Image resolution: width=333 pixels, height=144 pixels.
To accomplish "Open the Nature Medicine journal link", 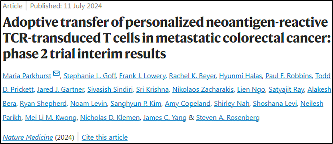I will click(x=28, y=137).
